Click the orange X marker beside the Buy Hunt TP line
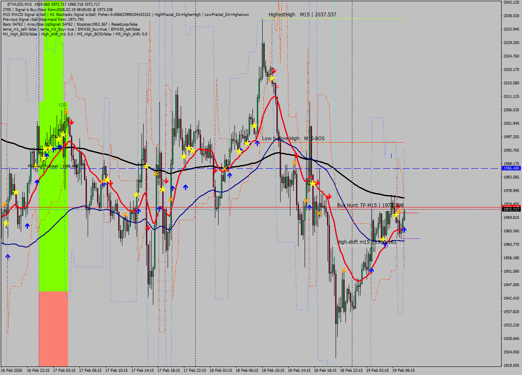Viewport: 522px width, 375px height. (398, 211)
